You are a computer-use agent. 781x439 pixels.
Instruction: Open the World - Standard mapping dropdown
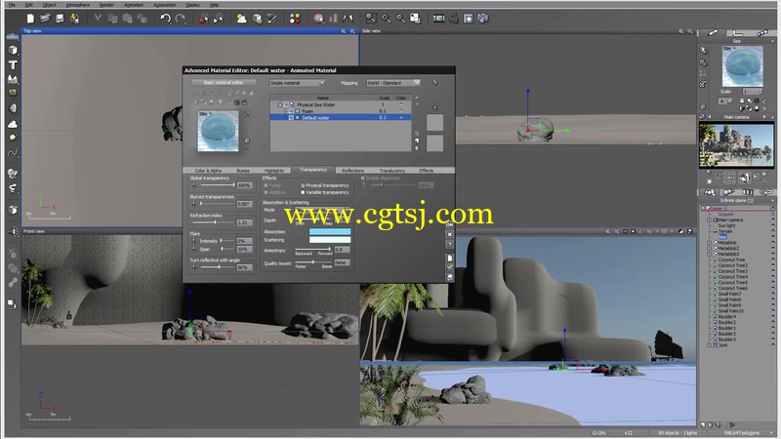pos(393,83)
